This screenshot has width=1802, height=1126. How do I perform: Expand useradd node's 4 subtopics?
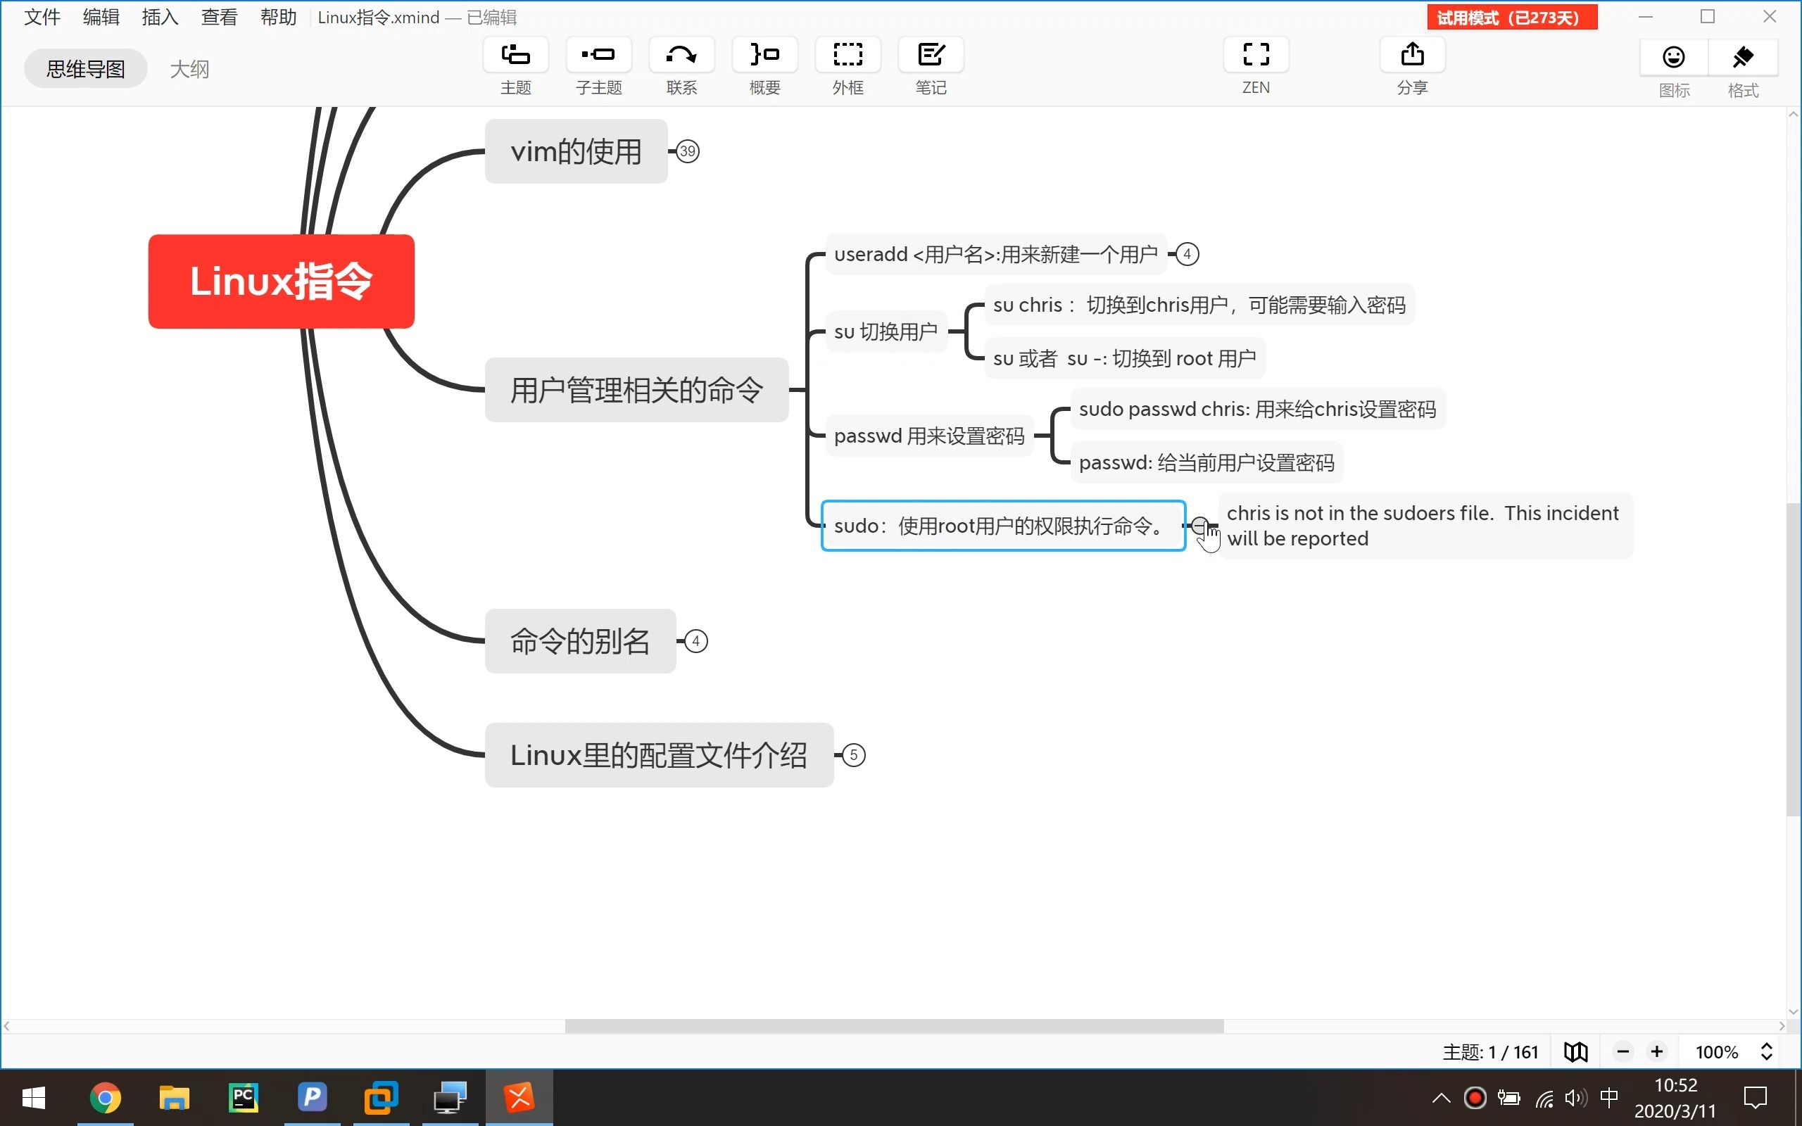click(x=1187, y=254)
